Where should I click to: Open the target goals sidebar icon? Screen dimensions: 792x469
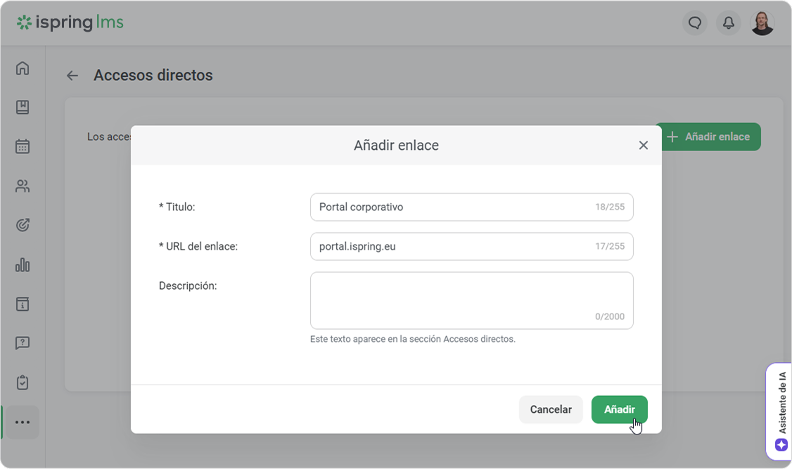[23, 226]
